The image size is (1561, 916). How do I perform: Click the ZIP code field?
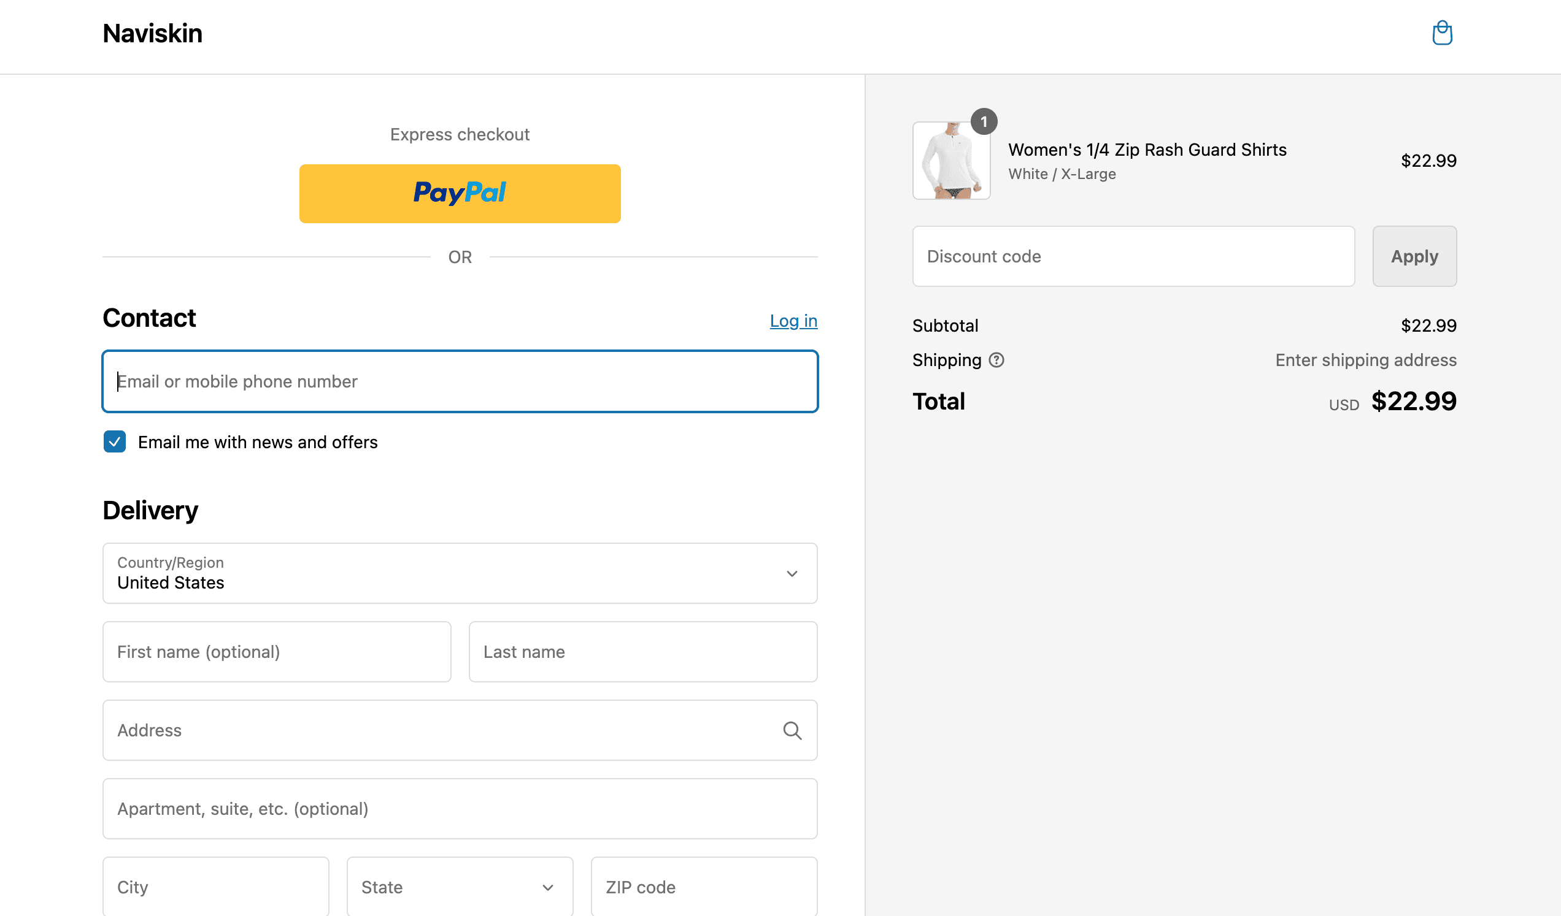[704, 887]
